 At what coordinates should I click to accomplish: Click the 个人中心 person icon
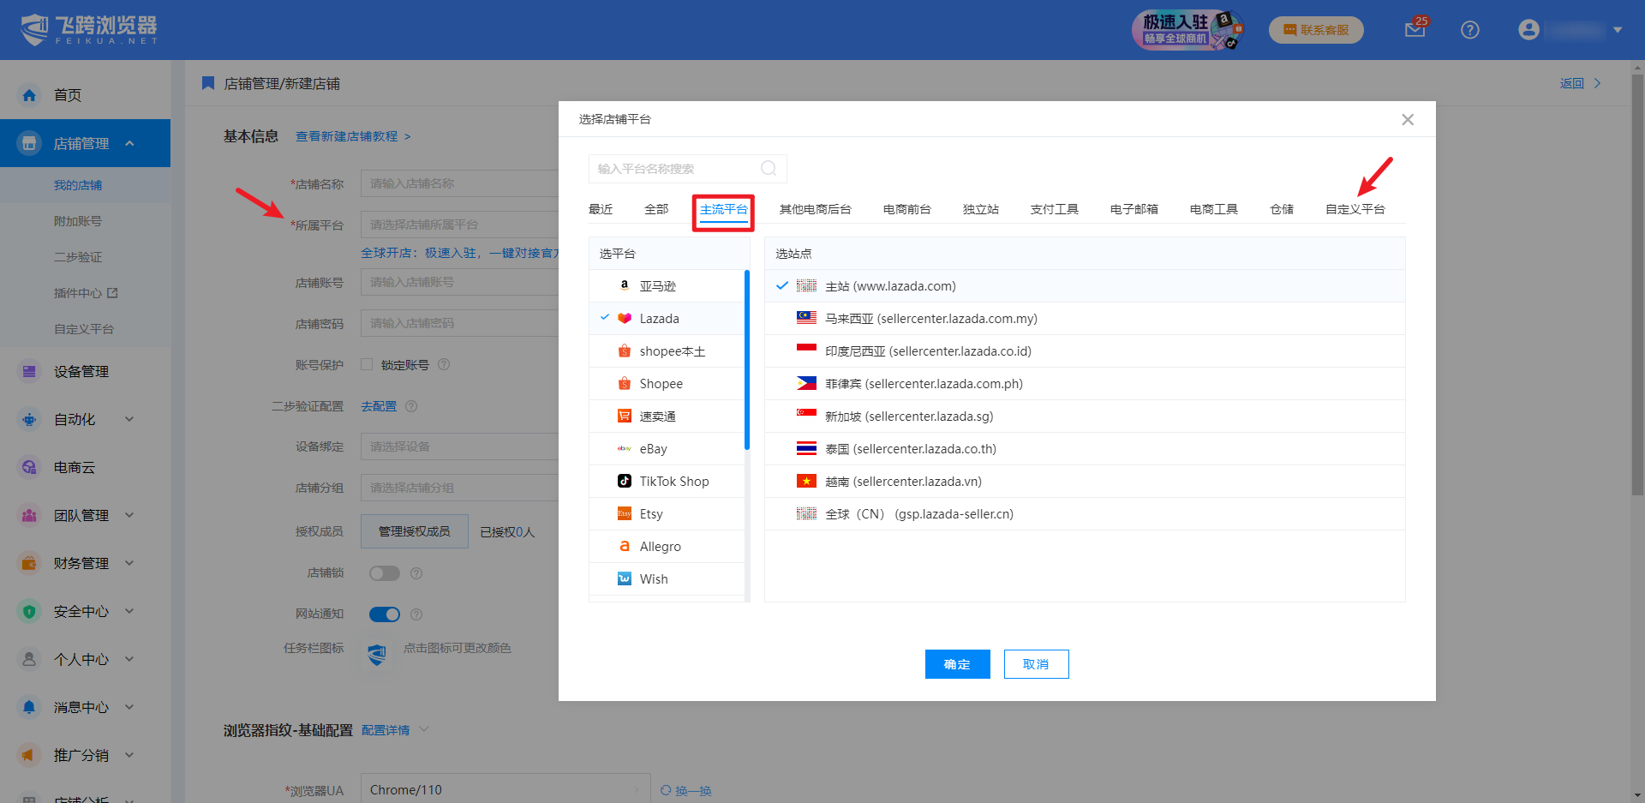pyautogui.click(x=29, y=659)
